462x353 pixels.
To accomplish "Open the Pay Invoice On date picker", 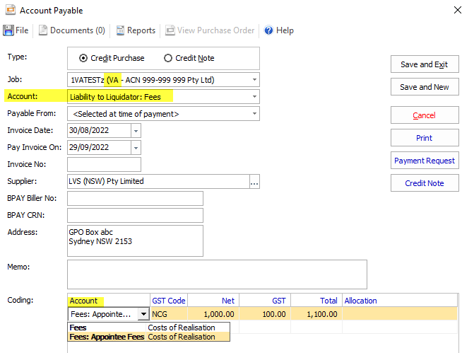I will (x=136, y=148).
